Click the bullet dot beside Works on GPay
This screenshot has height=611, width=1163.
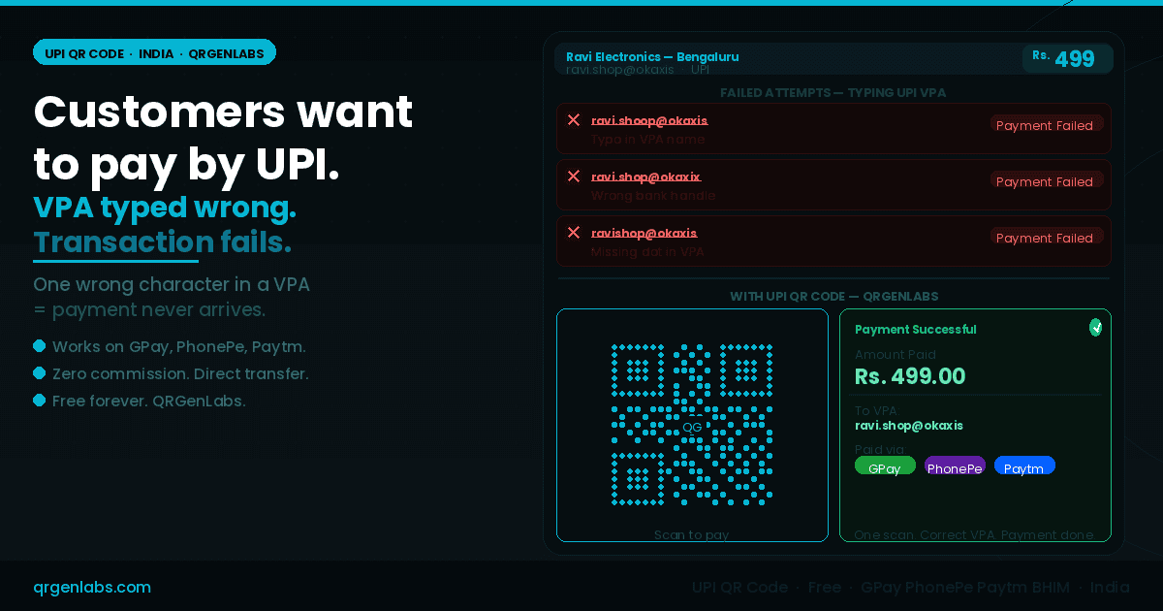(40, 345)
